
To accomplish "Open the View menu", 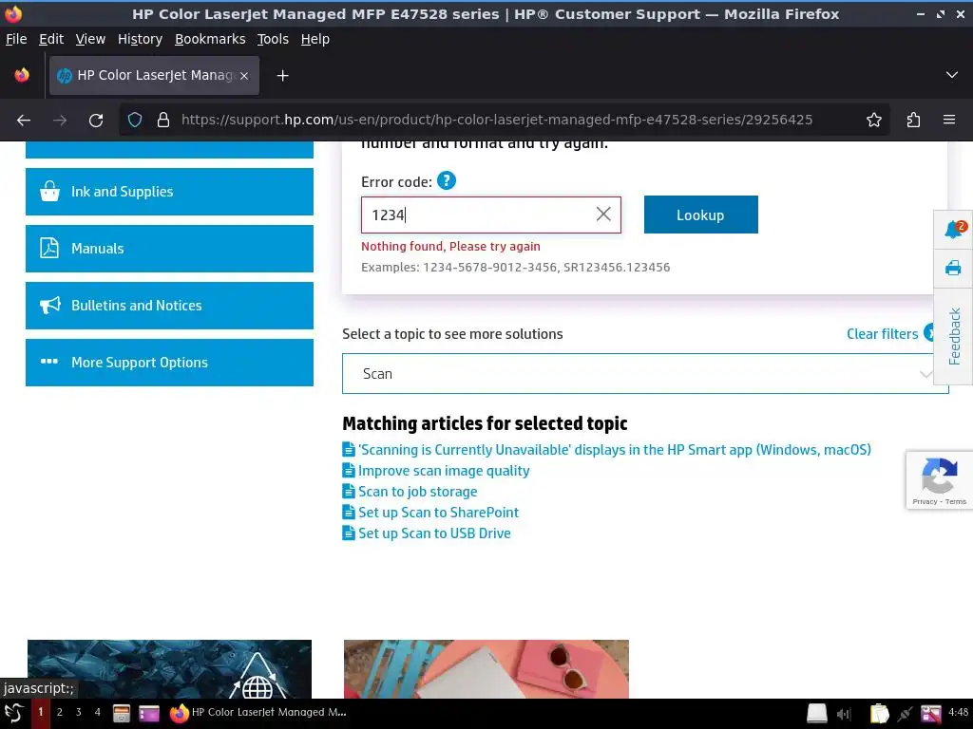I will [x=90, y=39].
